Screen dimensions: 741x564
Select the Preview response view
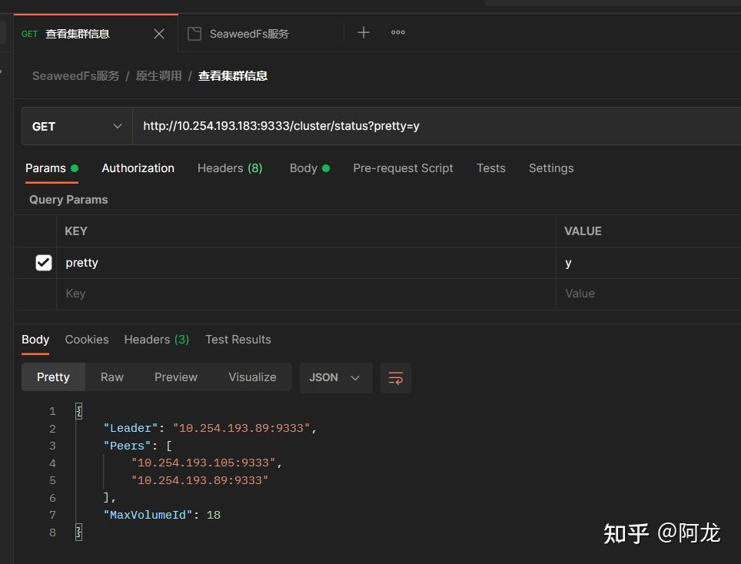pyautogui.click(x=175, y=377)
